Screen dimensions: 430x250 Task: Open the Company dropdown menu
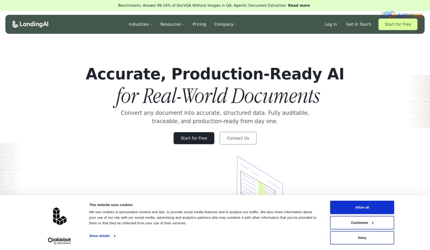pyautogui.click(x=225, y=24)
